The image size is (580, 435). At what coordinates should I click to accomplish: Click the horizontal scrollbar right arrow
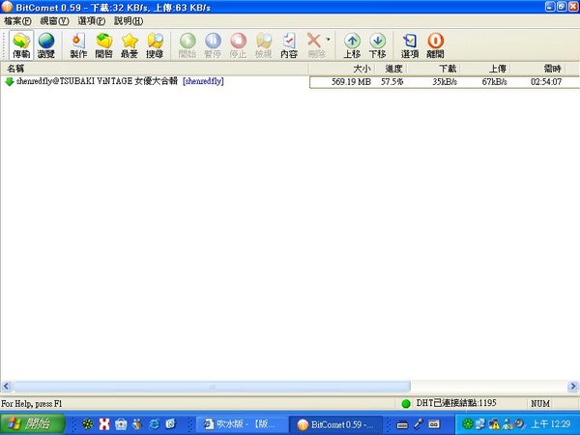click(573, 387)
